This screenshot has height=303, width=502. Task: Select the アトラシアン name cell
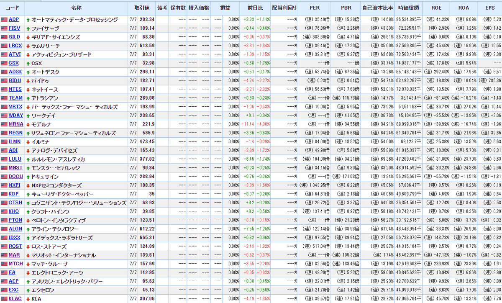(x=76, y=98)
